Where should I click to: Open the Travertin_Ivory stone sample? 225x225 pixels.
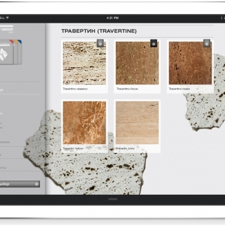pos(137,123)
